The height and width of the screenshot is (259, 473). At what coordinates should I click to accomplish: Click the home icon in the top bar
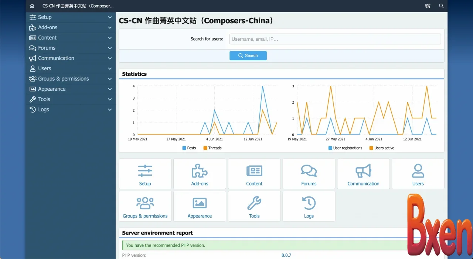[x=32, y=6]
